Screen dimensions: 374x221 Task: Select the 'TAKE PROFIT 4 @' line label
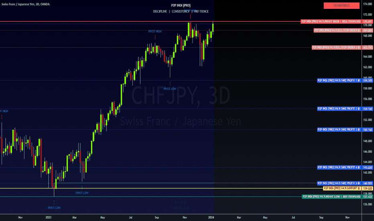[339, 168]
